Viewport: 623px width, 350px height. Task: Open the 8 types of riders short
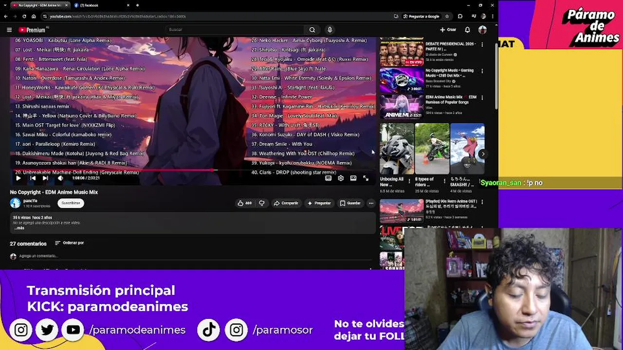click(432, 149)
